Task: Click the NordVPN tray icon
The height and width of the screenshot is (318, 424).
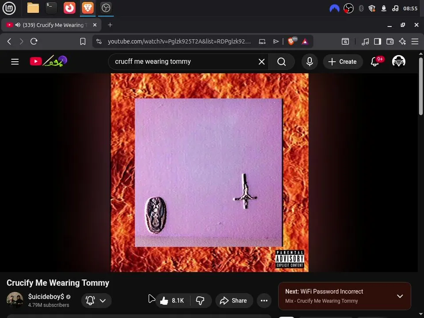Action: 334,8
